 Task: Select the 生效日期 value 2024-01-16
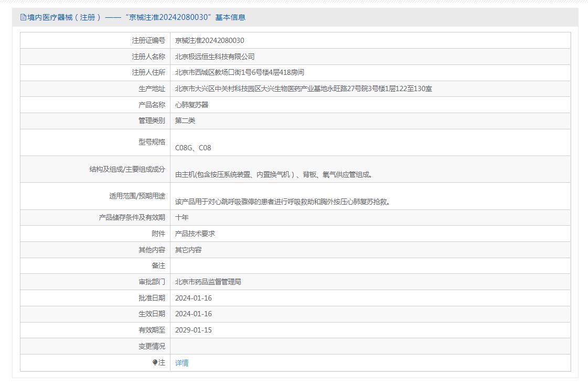coord(194,314)
